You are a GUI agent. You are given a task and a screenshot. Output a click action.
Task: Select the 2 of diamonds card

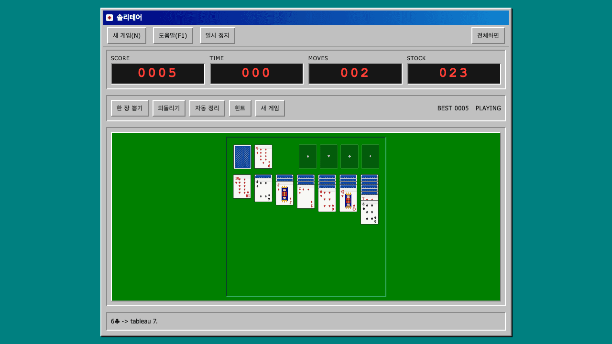coord(306,197)
